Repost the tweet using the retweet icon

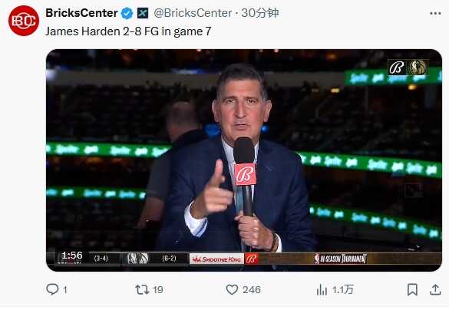click(142, 289)
